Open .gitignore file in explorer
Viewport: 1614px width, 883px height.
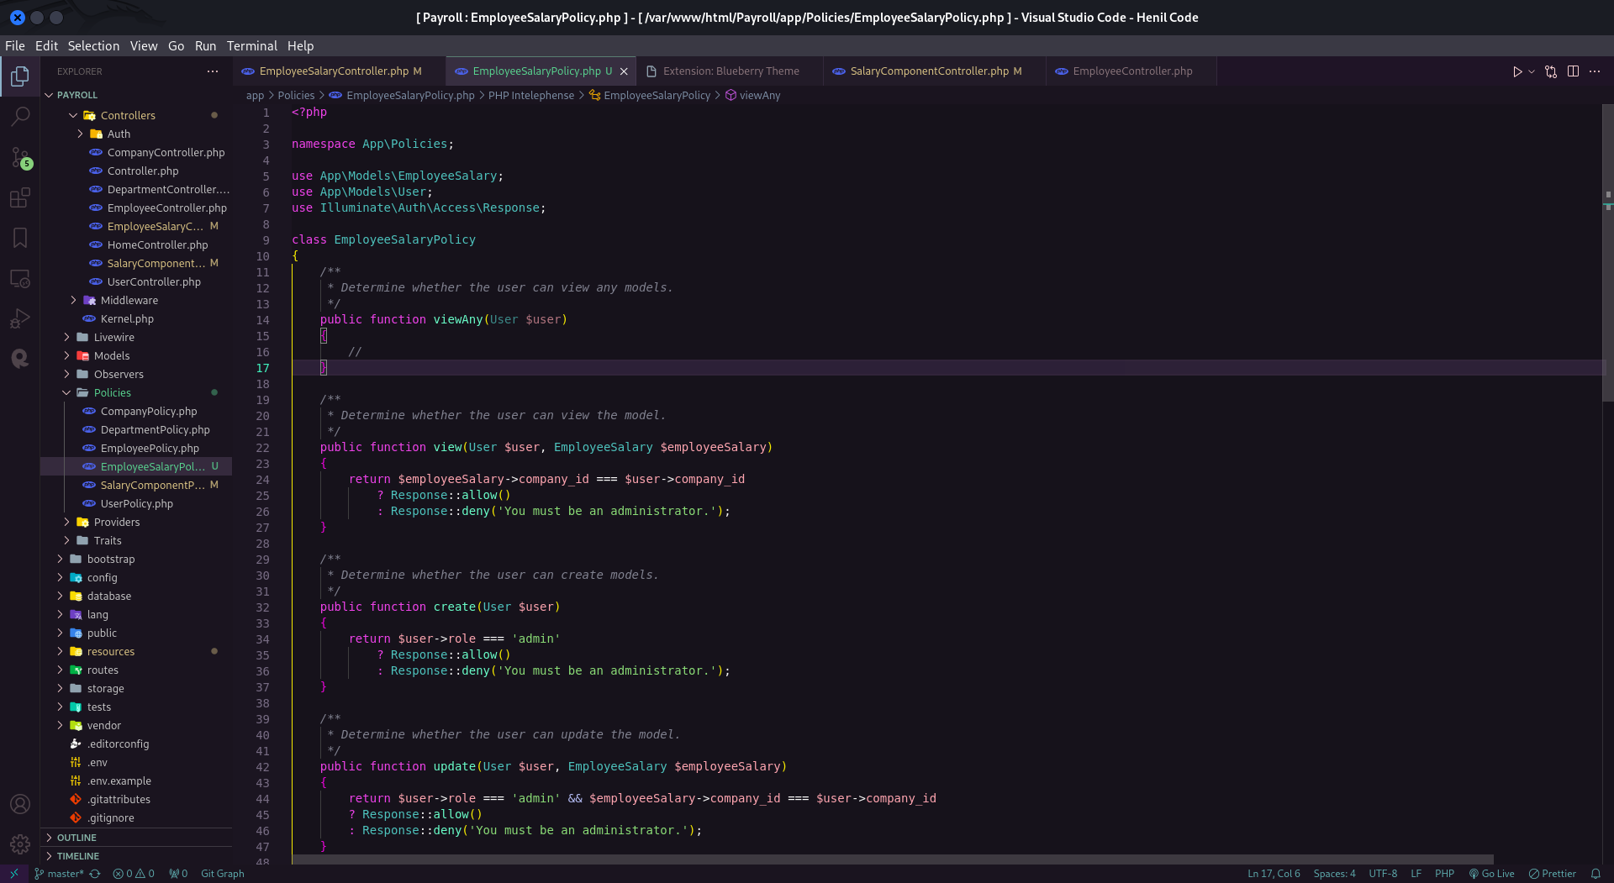click(110, 817)
